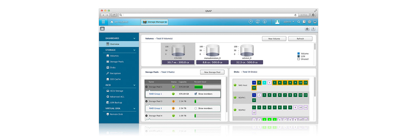417x139 pixels.
Task: Click Storage Pool 4 percent used bar
Action: [x=207, y=116]
